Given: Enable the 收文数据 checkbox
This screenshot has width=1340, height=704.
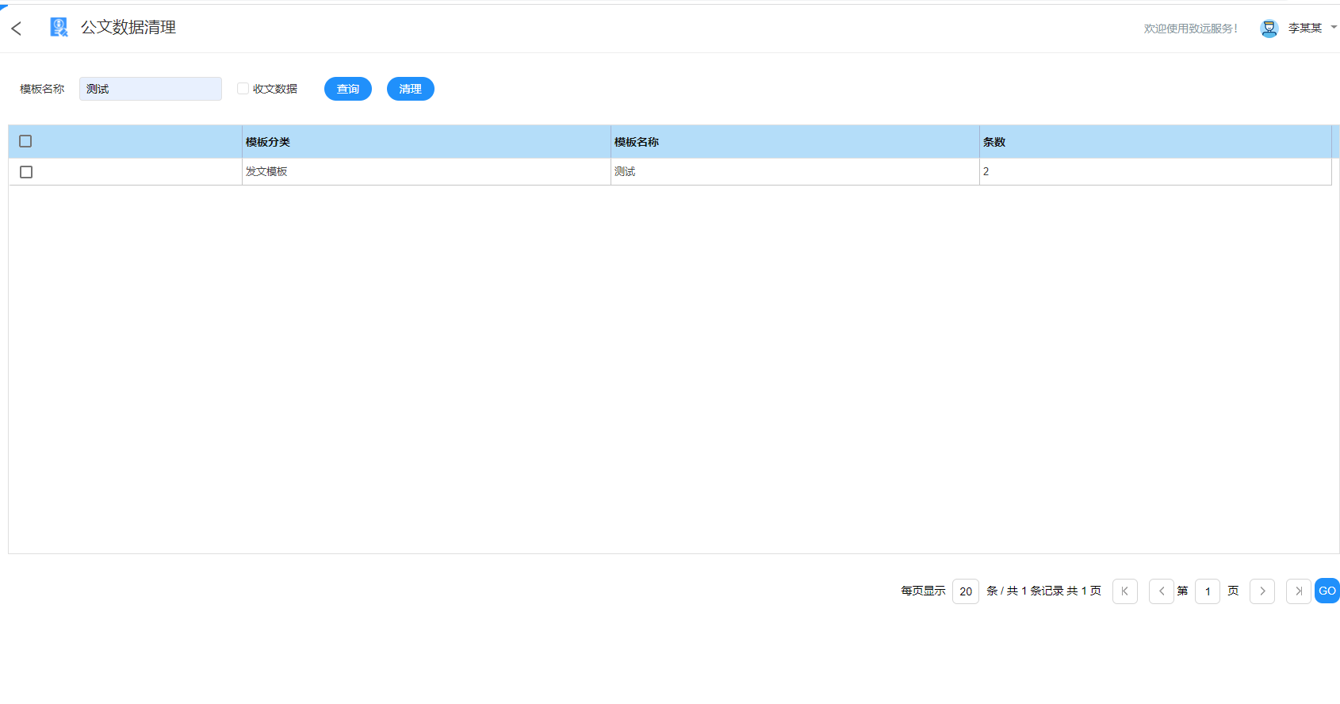Looking at the screenshot, I should click(x=243, y=89).
